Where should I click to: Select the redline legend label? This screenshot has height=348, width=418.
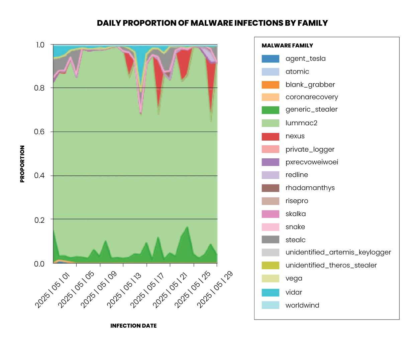coord(297,175)
